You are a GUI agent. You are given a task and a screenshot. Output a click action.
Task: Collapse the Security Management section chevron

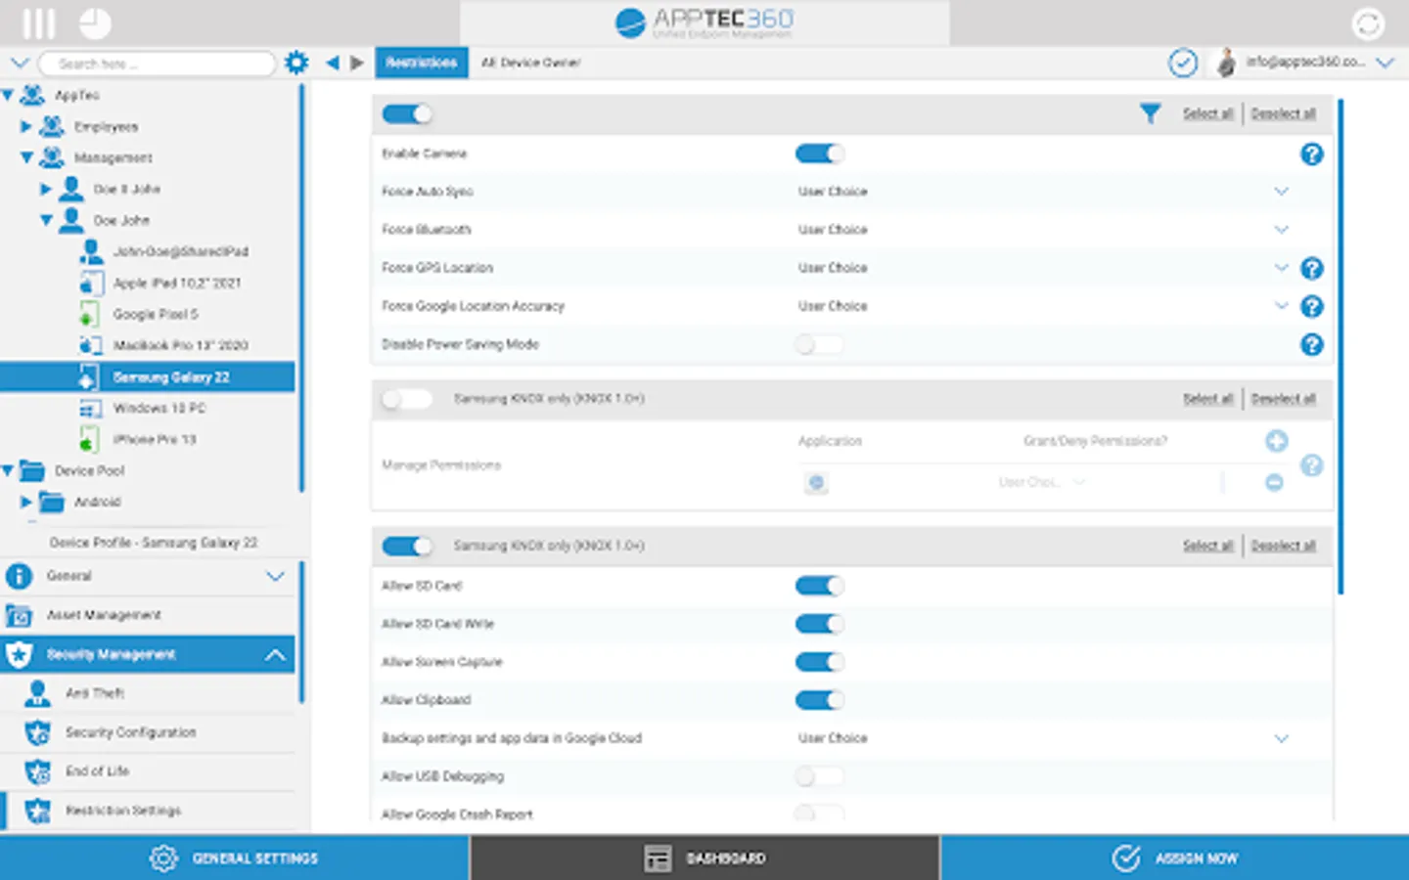pos(276,654)
